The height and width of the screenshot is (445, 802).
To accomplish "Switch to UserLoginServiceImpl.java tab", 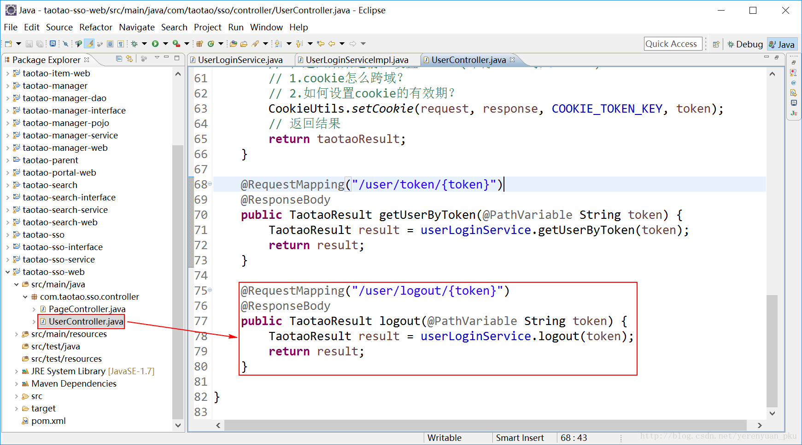I will pos(357,60).
